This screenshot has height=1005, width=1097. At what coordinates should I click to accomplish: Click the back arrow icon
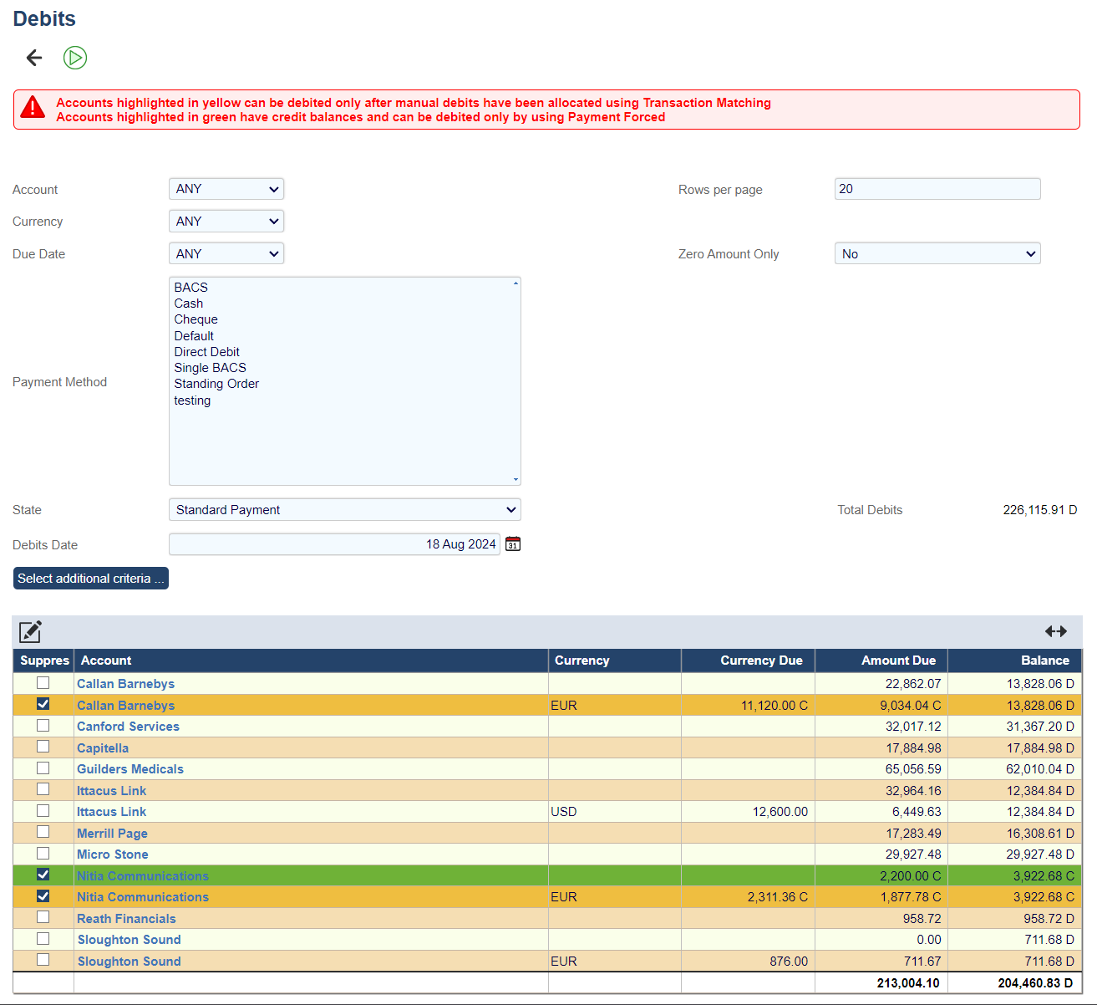coord(34,58)
